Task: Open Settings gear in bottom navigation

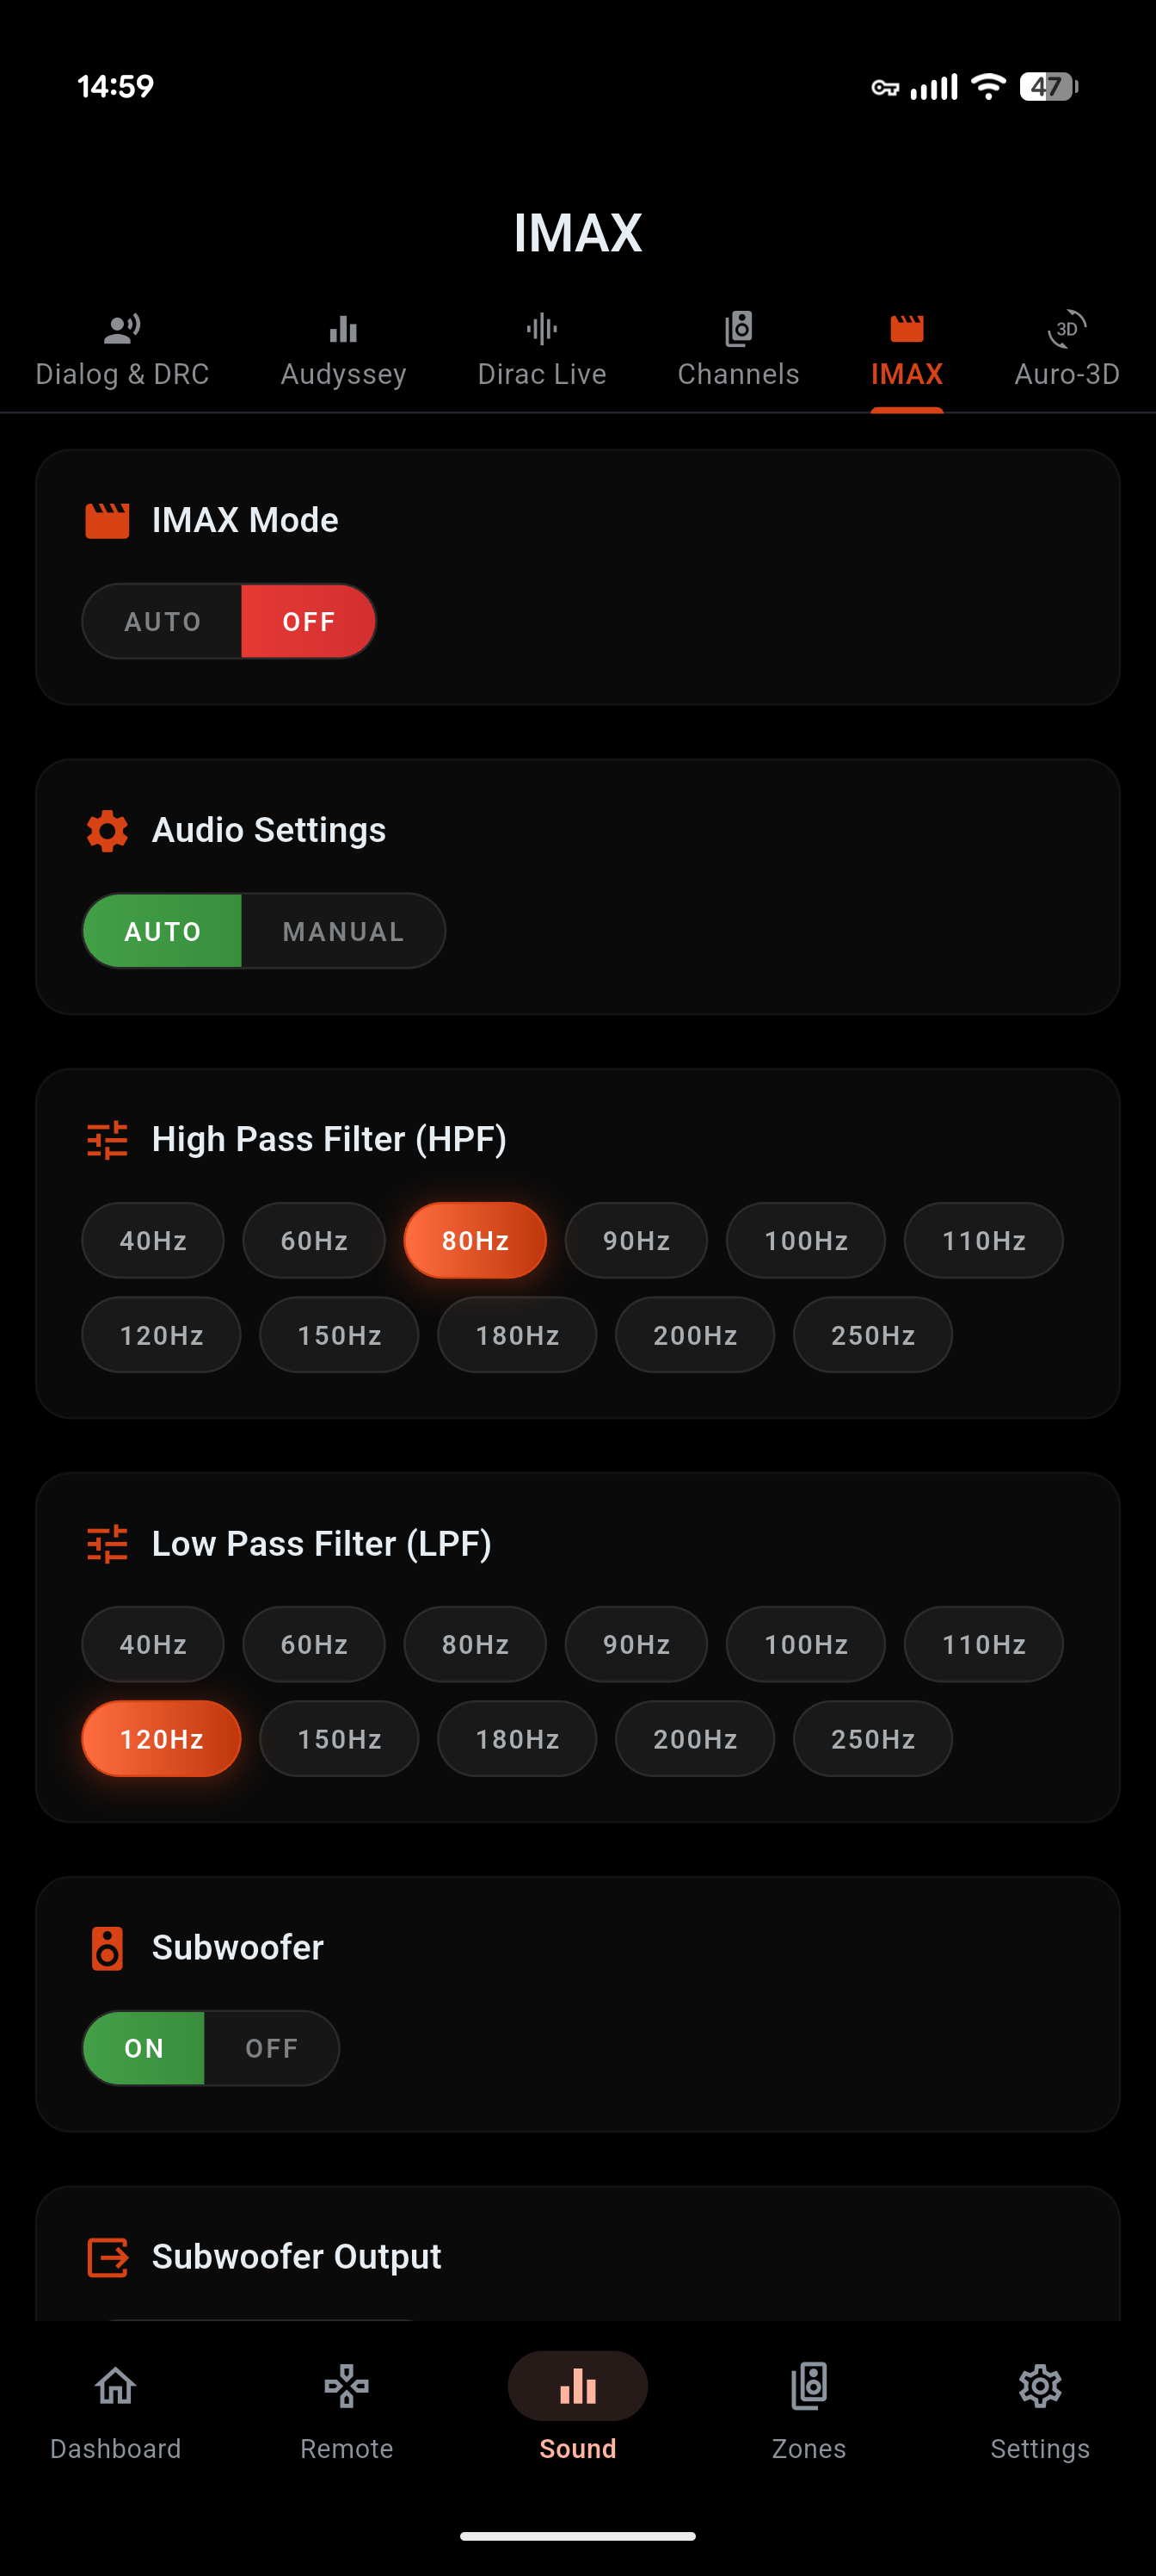Action: (x=1039, y=2386)
